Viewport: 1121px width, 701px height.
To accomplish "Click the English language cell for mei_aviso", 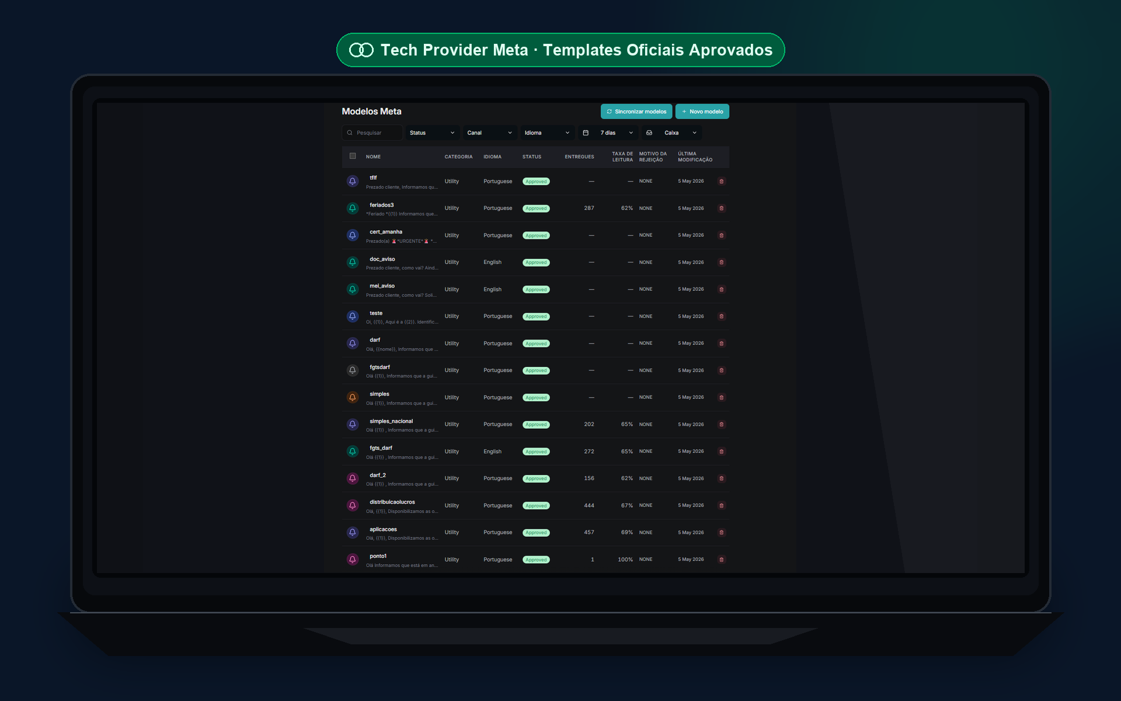I will tap(492, 289).
